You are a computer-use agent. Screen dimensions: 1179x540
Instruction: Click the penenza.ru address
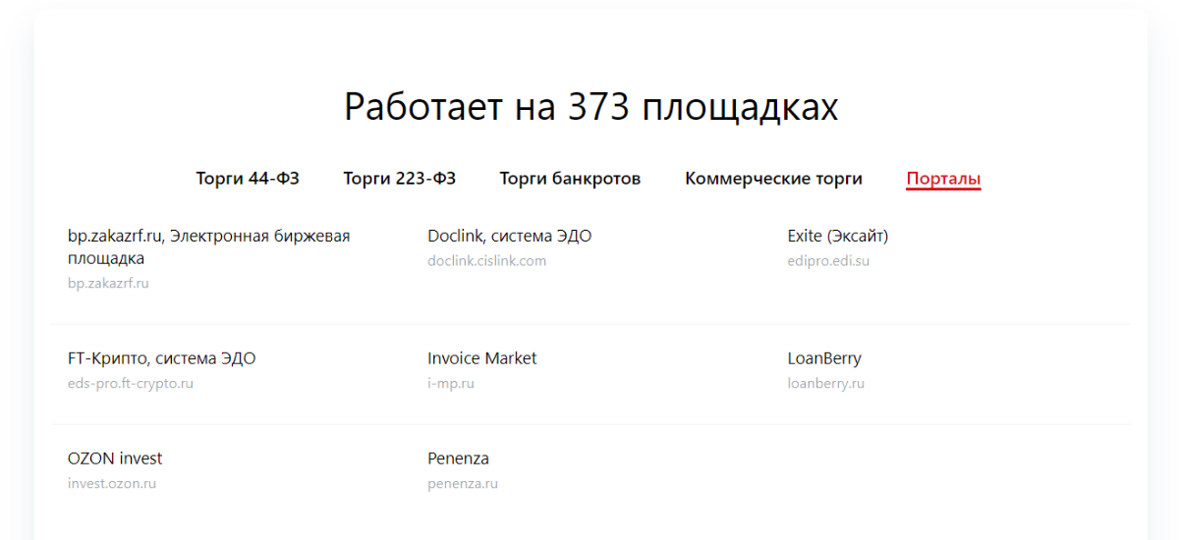pos(463,484)
